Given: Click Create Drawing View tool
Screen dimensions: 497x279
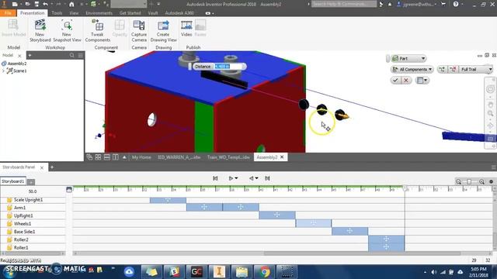Looking at the screenshot, I should click(163, 31).
